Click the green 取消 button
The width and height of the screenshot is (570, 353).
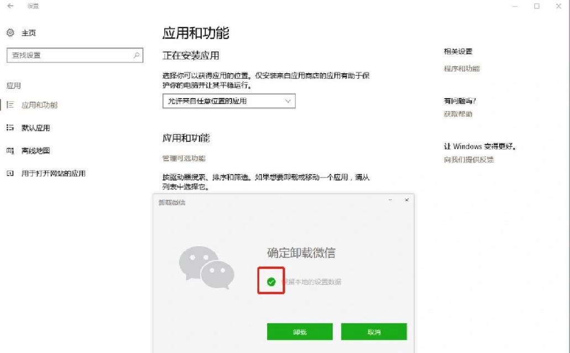[x=374, y=331]
